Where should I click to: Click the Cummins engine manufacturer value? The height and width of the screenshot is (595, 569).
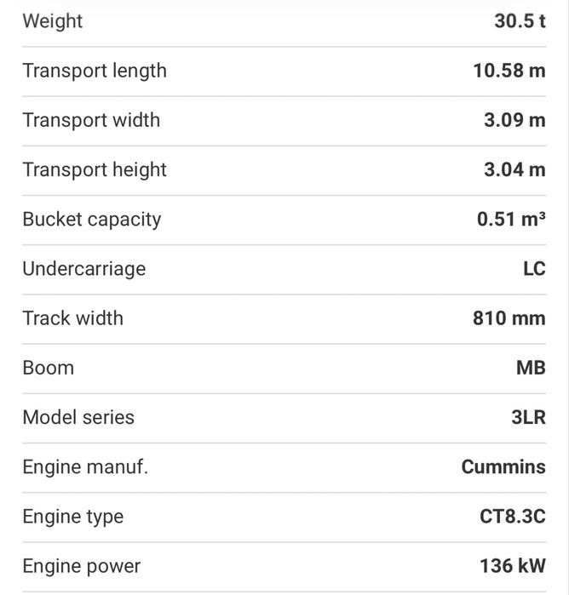[503, 466]
